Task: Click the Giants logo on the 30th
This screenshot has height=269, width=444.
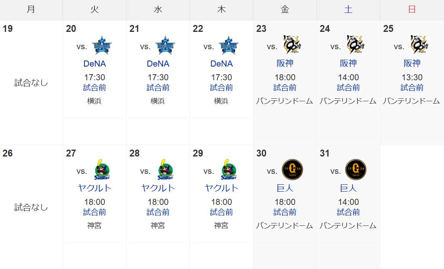Action: click(293, 169)
